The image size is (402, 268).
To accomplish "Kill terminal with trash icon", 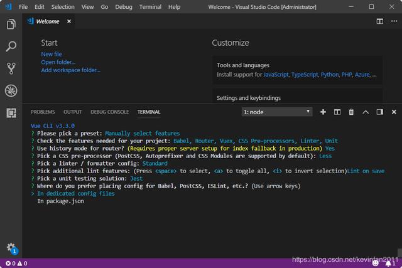I will (351, 112).
